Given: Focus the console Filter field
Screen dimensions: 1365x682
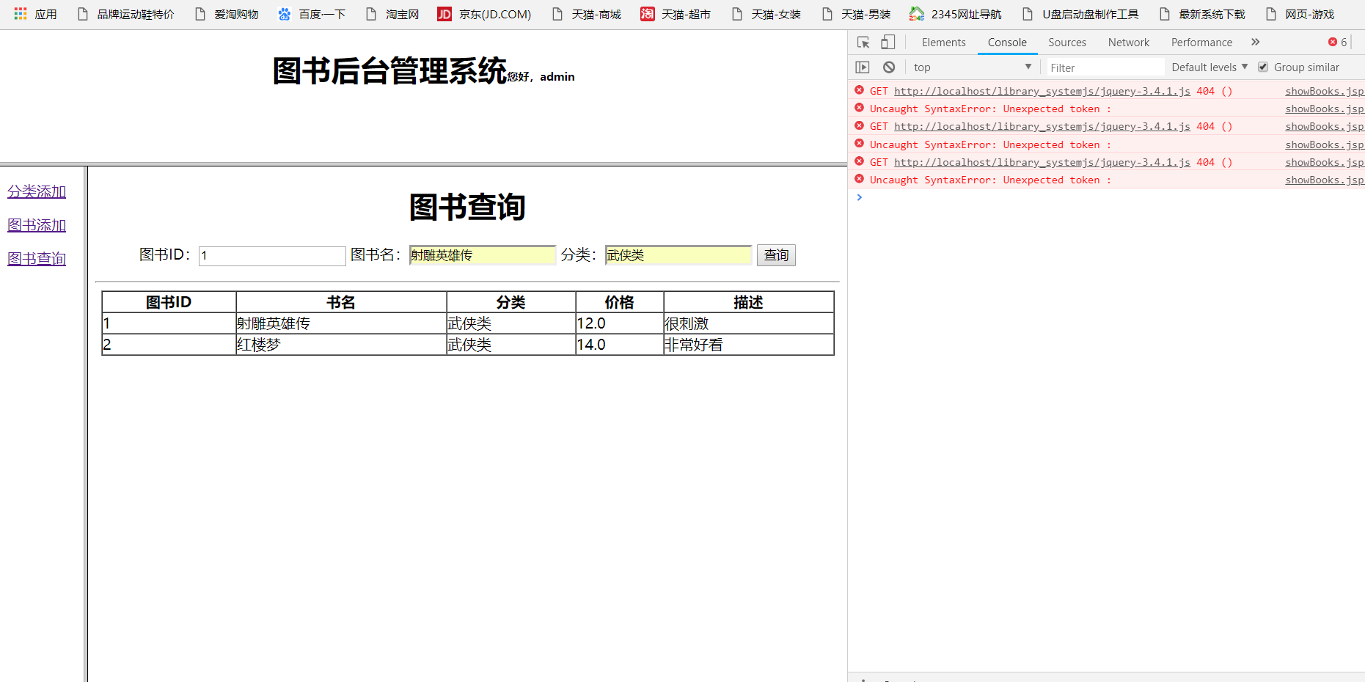Looking at the screenshot, I should pos(1105,67).
